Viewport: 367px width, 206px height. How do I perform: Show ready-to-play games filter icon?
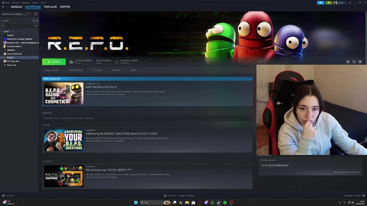click(x=37, y=21)
